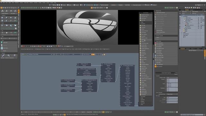
Task: Open the File menu
Action: click(x=1, y=3)
